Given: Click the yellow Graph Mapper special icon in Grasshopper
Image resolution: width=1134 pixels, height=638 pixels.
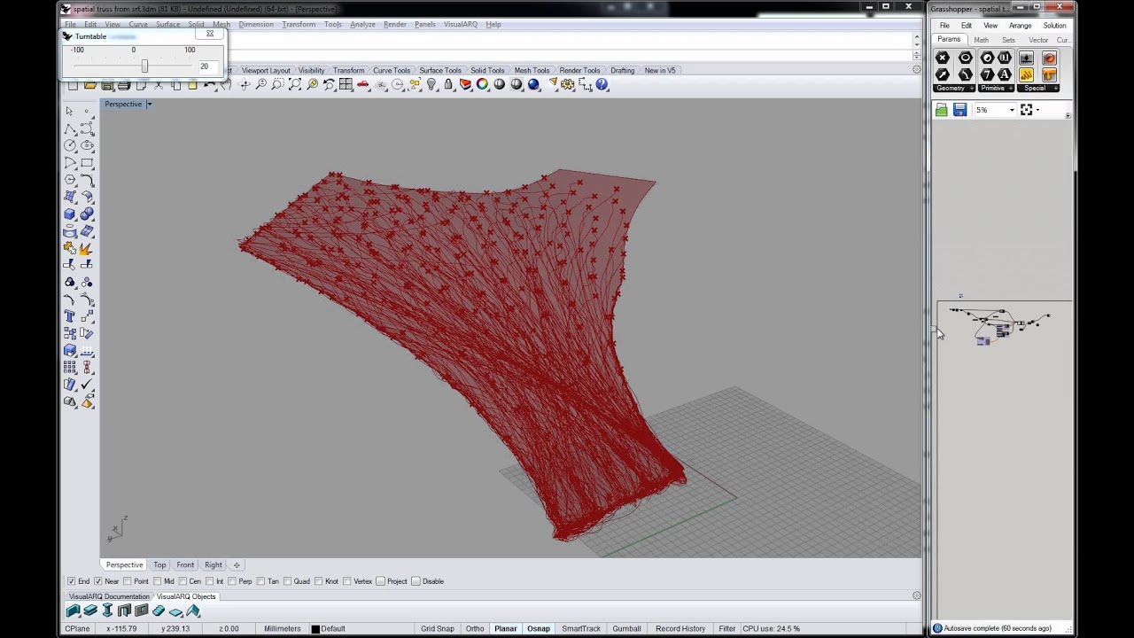Looking at the screenshot, I should 1027,74.
